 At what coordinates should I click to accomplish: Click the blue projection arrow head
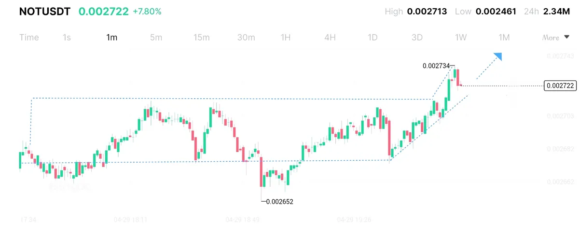tap(498, 56)
